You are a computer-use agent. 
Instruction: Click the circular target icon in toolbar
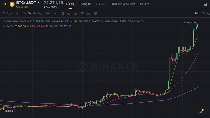[95, 13]
